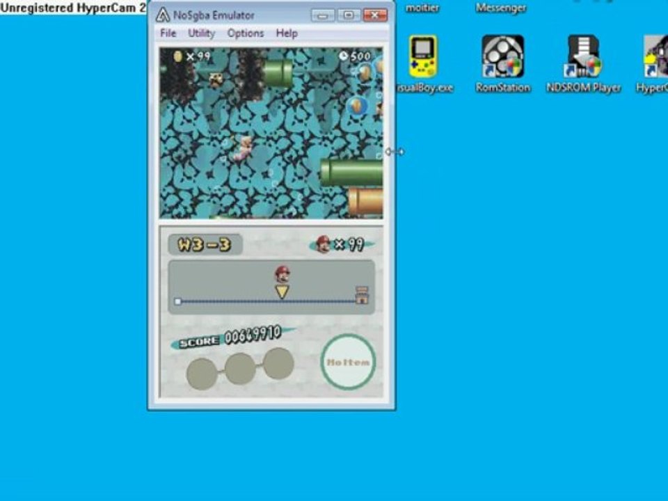Click the castle goal icon on progress bar

(362, 295)
